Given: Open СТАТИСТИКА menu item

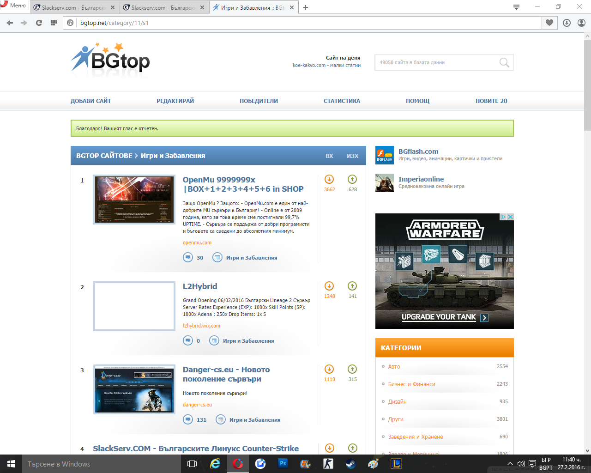Looking at the screenshot, I should [x=342, y=101].
